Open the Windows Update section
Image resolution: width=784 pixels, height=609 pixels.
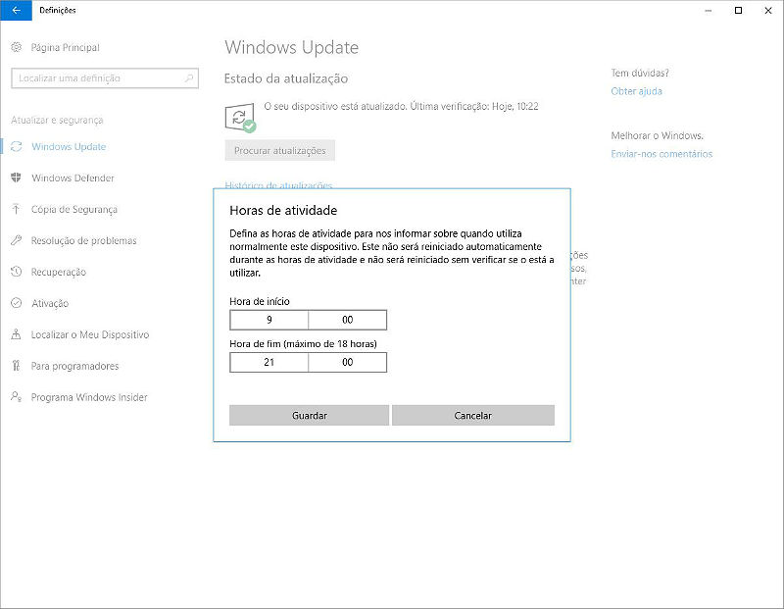coord(69,147)
